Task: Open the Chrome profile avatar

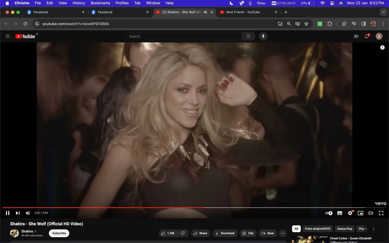Action: click(373, 24)
